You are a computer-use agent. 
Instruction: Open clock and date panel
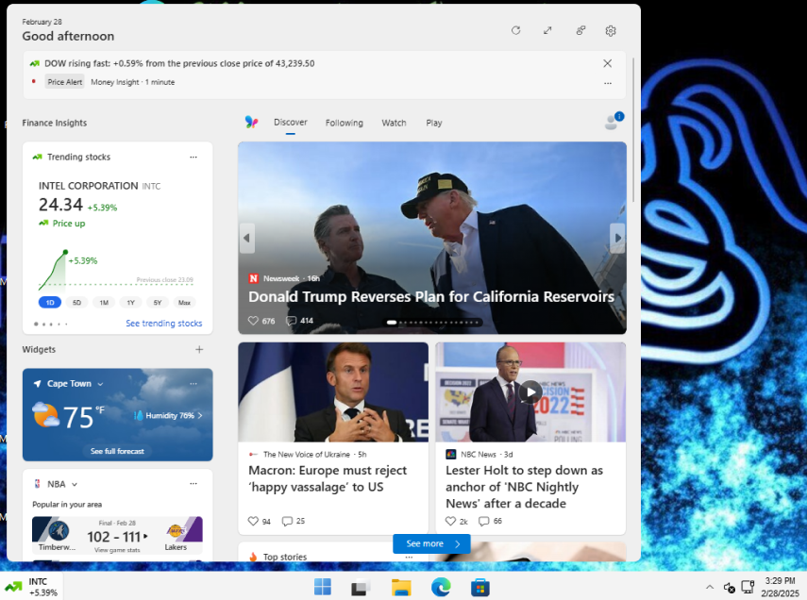point(780,587)
